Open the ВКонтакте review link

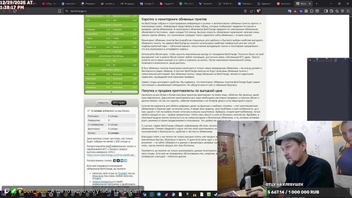click(98, 176)
